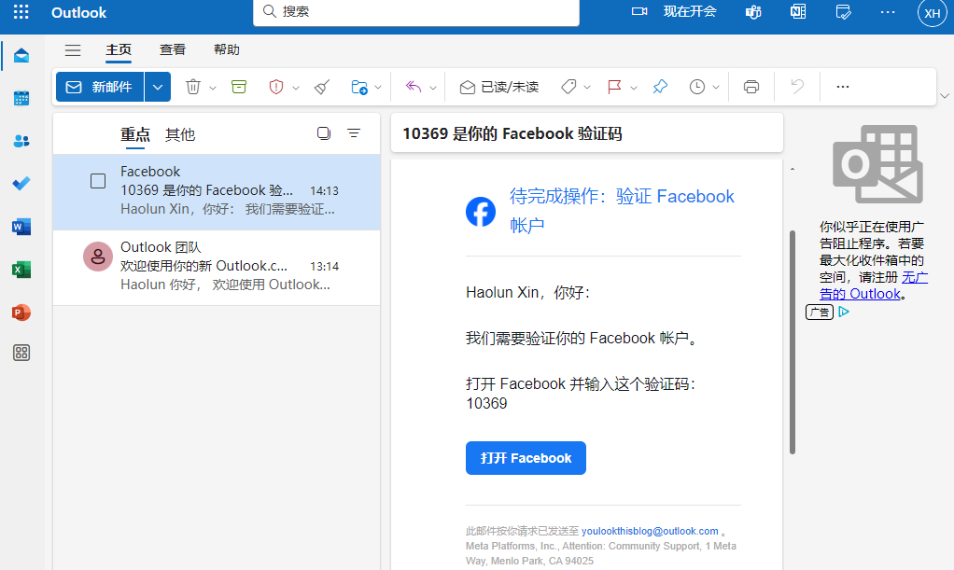
Task: Click the AdChoices triangle icon
Action: pyautogui.click(x=844, y=313)
